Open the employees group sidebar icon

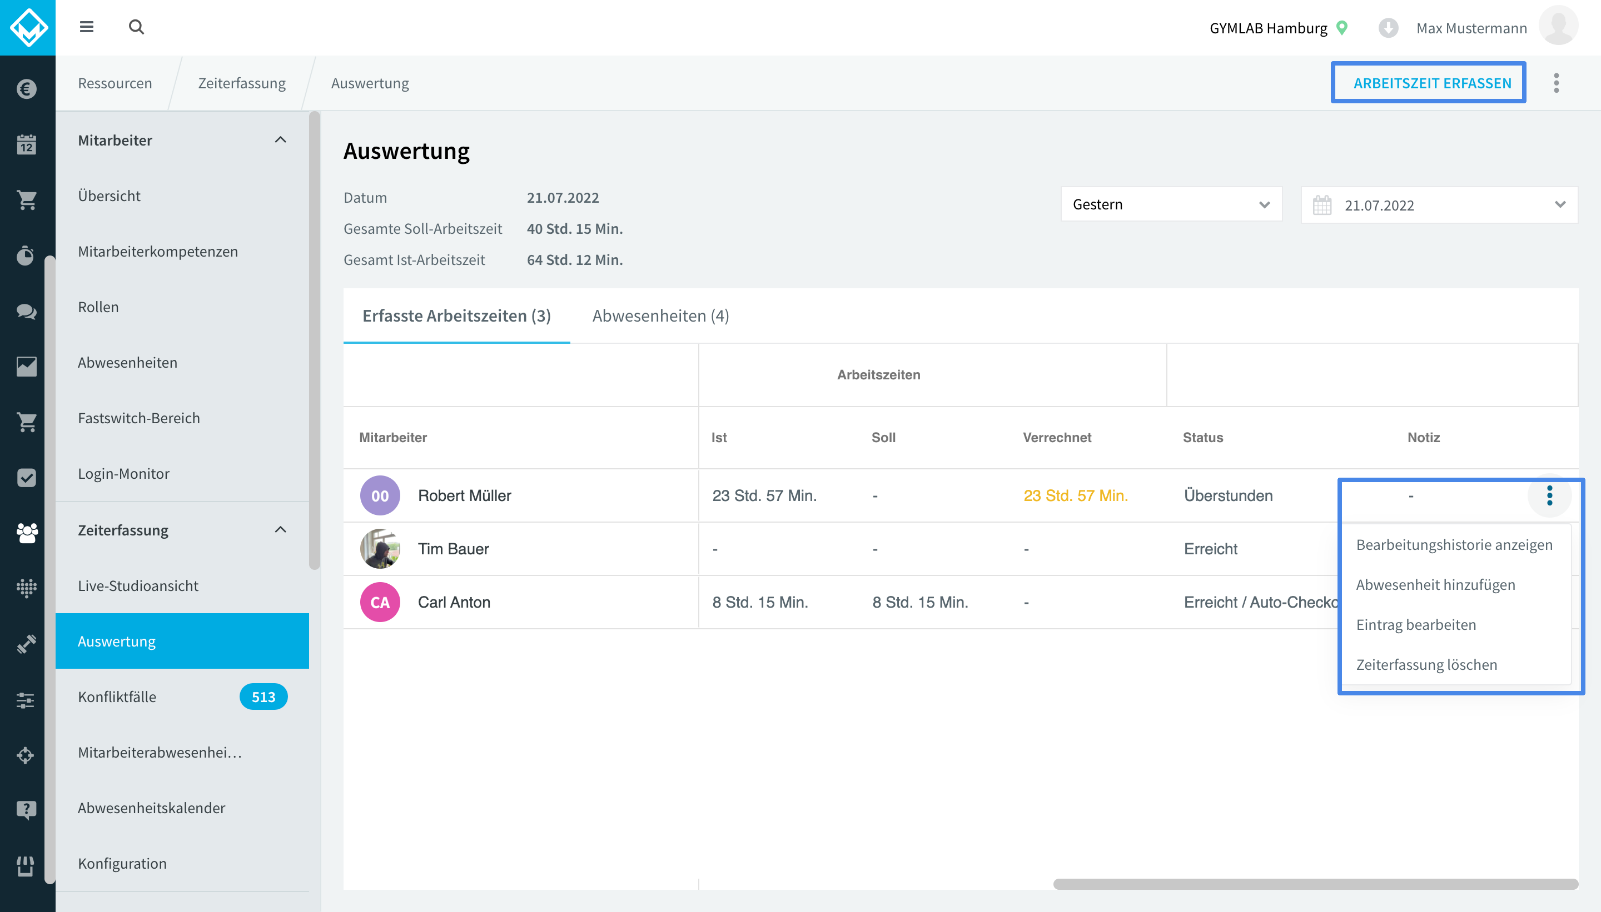[26, 533]
